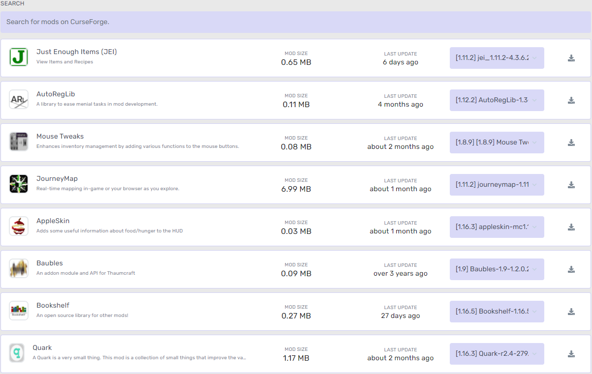Viewport: 592px width, 374px height.
Task: Download the JourneyMap mod
Action: 571,185
